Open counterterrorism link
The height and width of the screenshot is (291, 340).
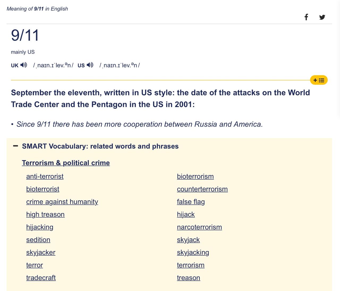click(202, 189)
